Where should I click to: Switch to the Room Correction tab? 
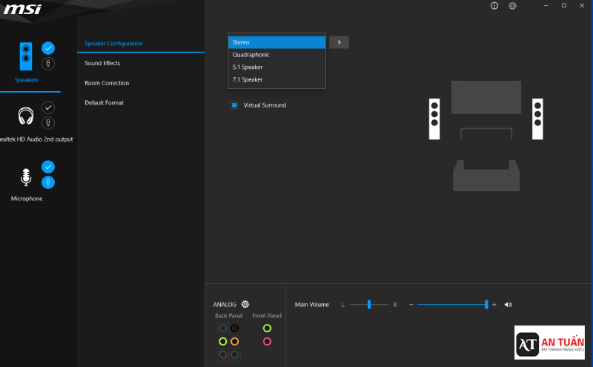pos(107,83)
